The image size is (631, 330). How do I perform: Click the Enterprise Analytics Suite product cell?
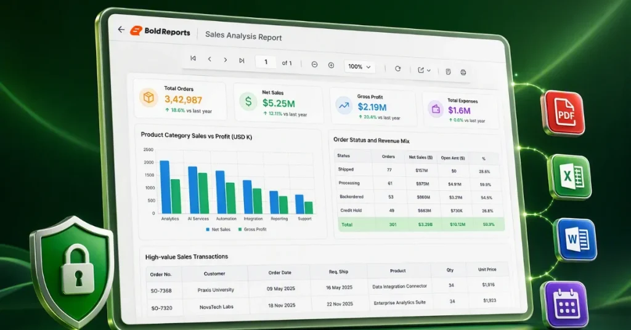click(x=399, y=302)
